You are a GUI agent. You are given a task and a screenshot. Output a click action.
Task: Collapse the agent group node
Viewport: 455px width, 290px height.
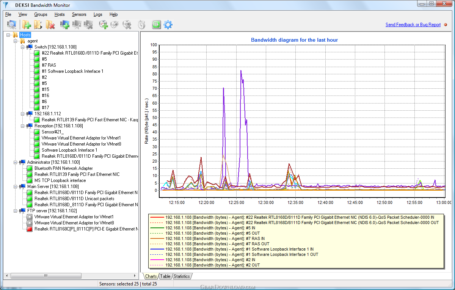[16, 41]
